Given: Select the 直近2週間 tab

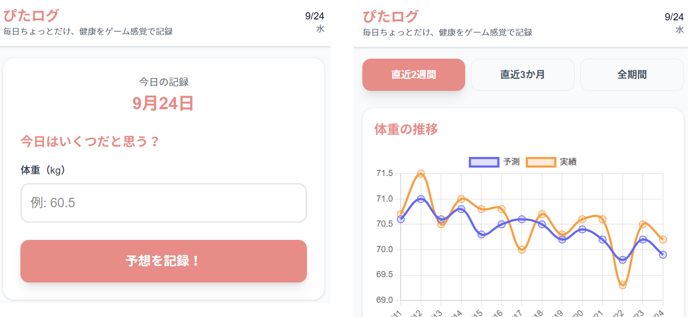Looking at the screenshot, I should (x=414, y=75).
